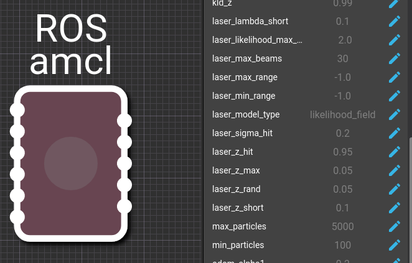Click the 0.95 value of laser_z_hit
The height and width of the screenshot is (263, 412).
(343, 152)
